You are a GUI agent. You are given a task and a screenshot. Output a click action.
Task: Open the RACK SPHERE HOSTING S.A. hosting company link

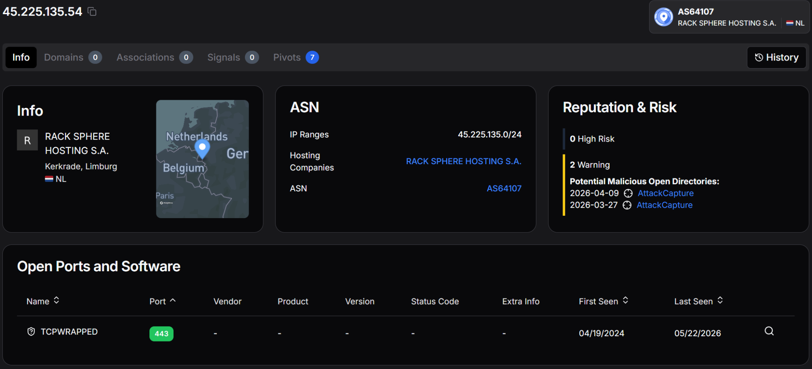click(463, 161)
